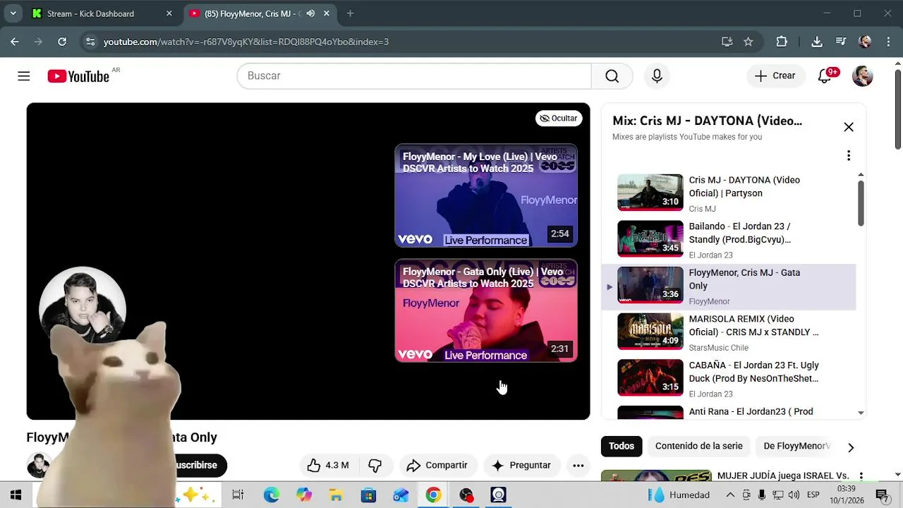Mute the YouTube tab audio icon
The height and width of the screenshot is (508, 903).
tap(310, 13)
